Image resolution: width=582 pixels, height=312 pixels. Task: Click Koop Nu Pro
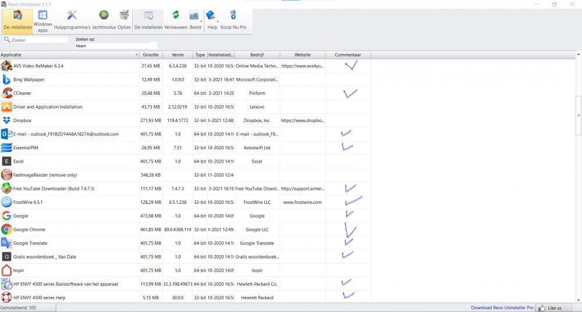233,21
